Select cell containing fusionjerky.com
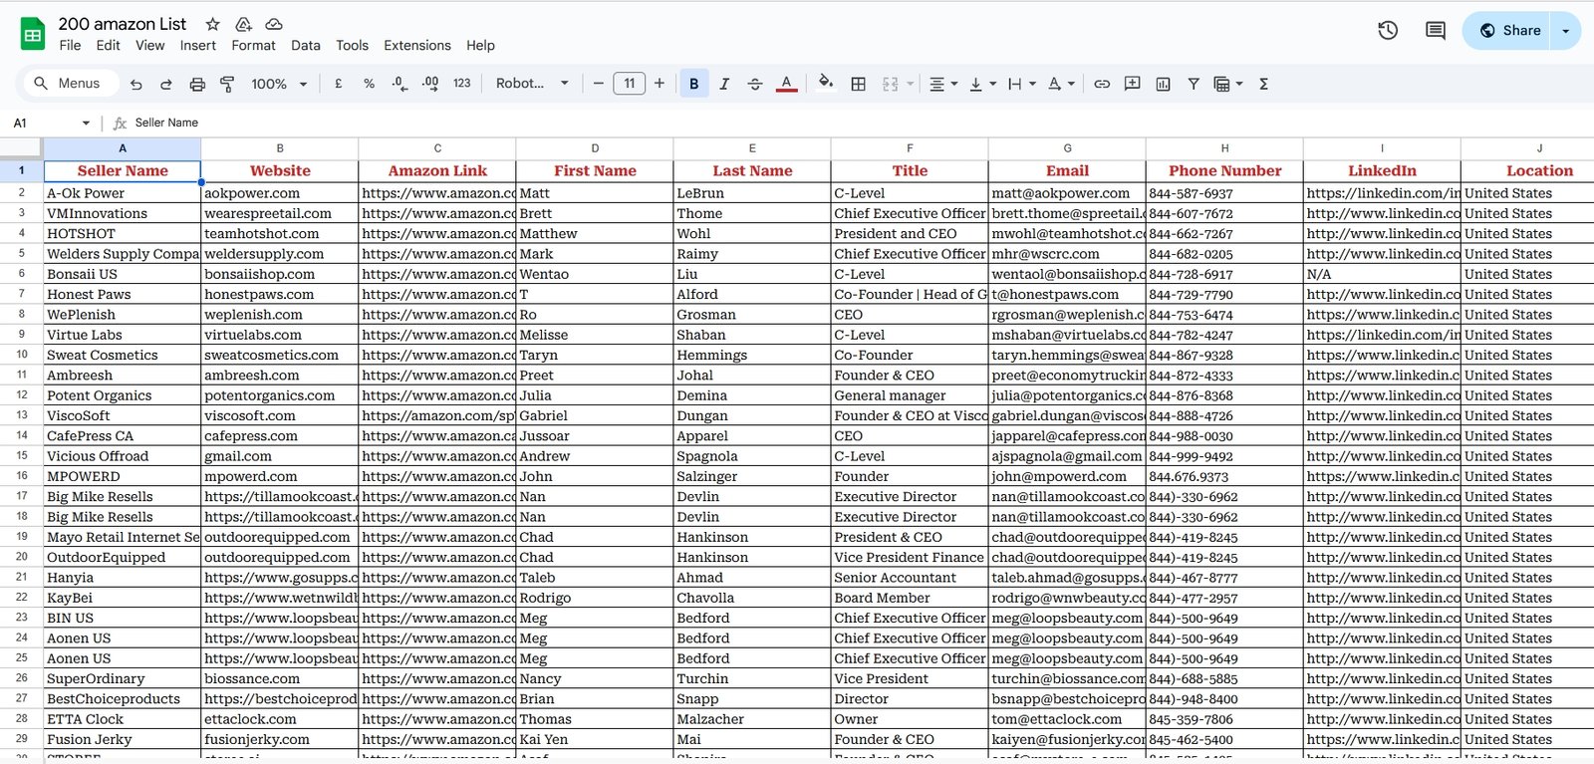The height and width of the screenshot is (764, 1594). pyautogui.click(x=279, y=739)
